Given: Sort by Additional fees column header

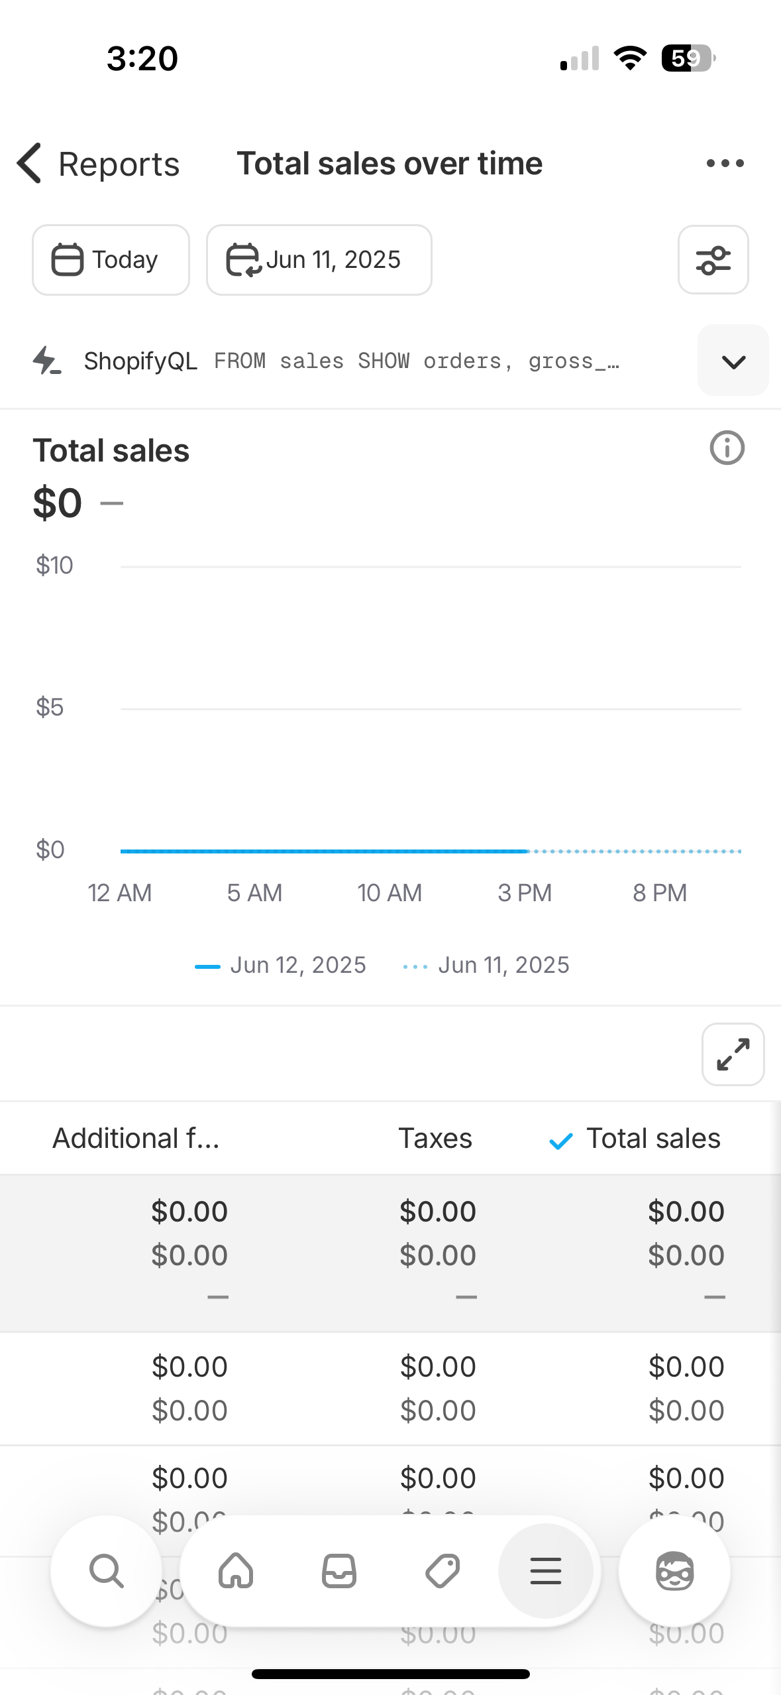Looking at the screenshot, I should click(x=136, y=1139).
